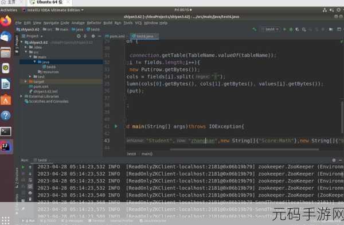Open Project panel settings gear
The image size is (344, 225).
pyautogui.click(x=93, y=36)
